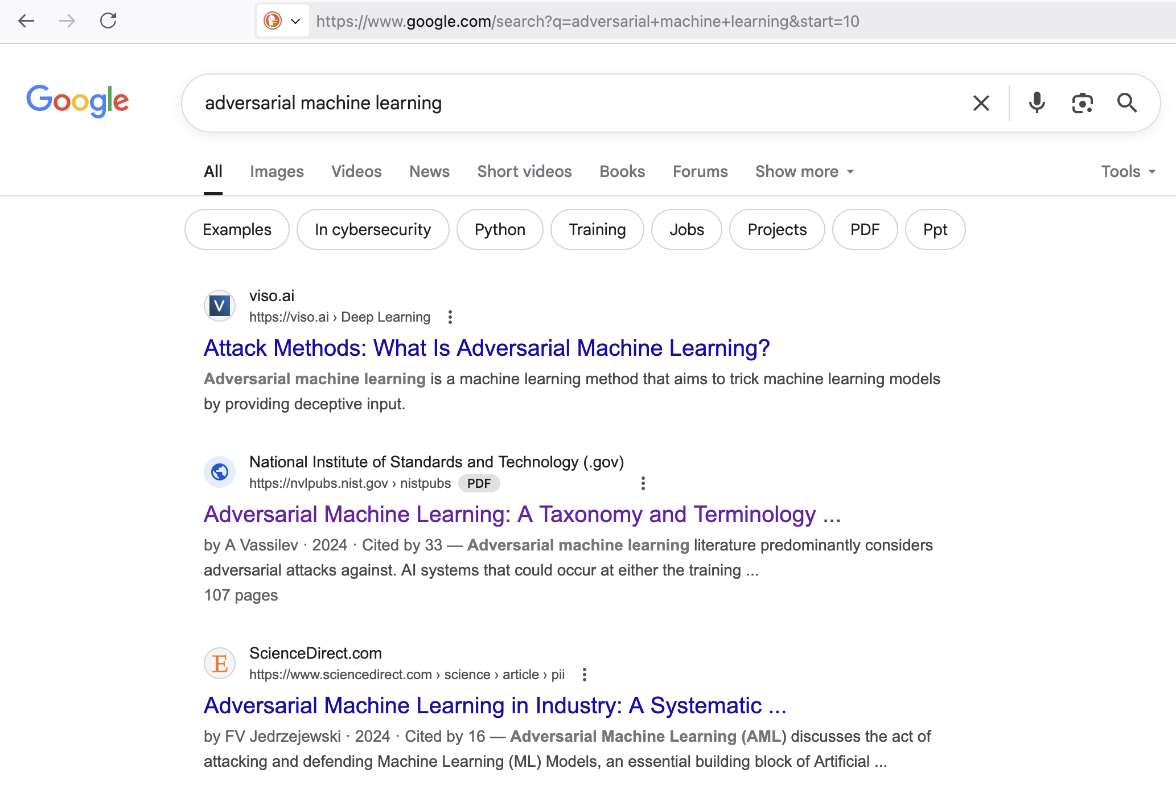Click the 107 pages text
Screen dimensions: 1176x789
241,595
